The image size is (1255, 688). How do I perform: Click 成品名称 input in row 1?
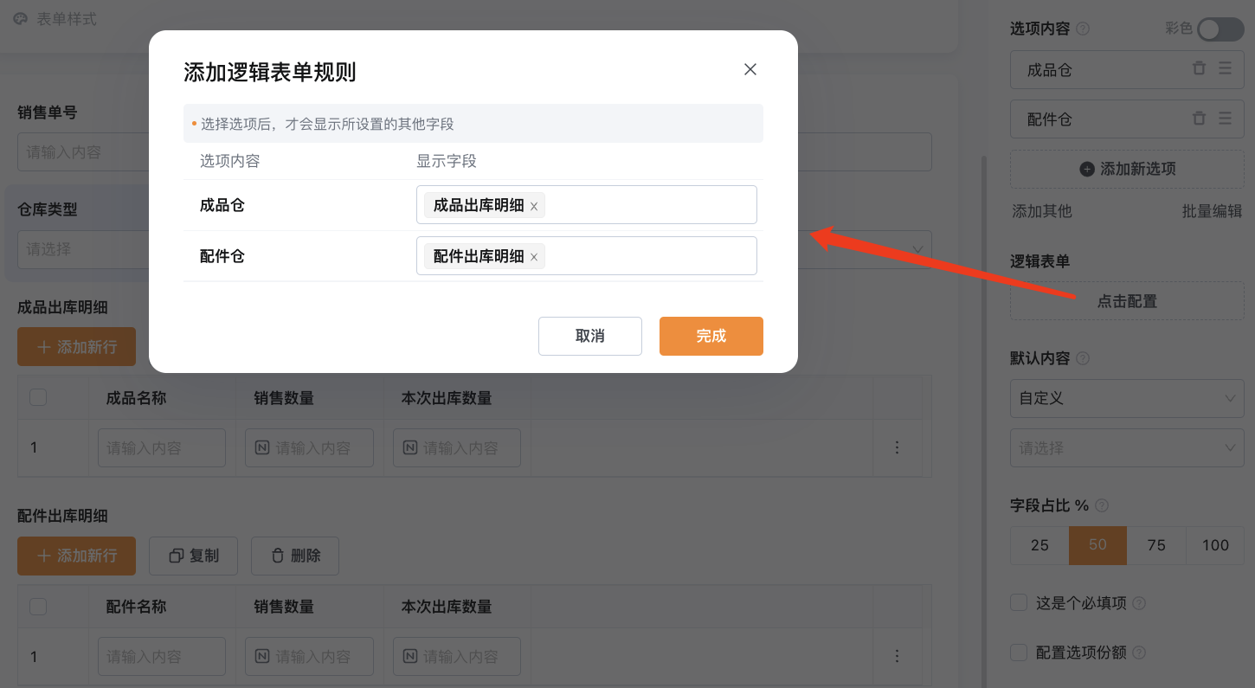tap(162, 448)
